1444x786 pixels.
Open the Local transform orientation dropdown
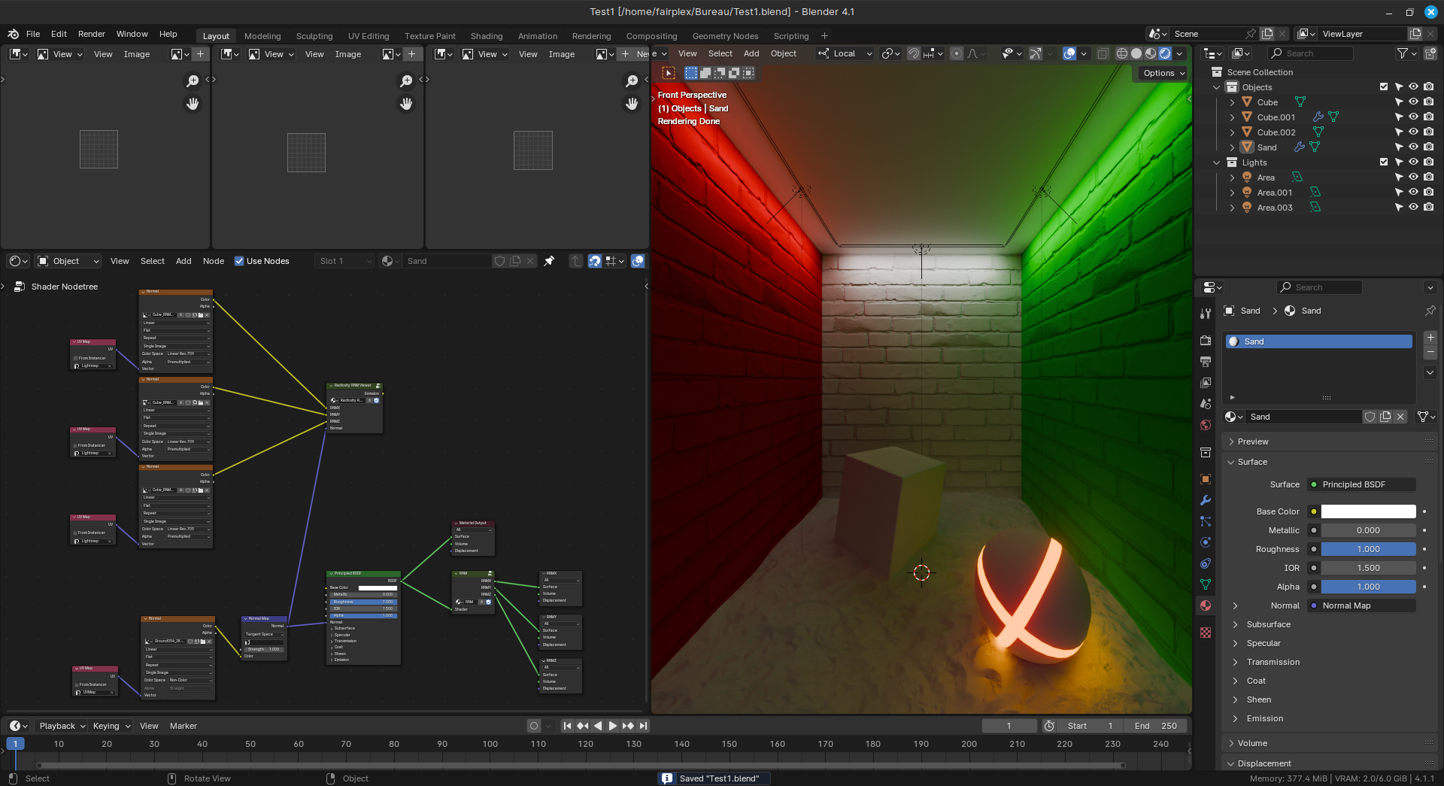coord(846,53)
